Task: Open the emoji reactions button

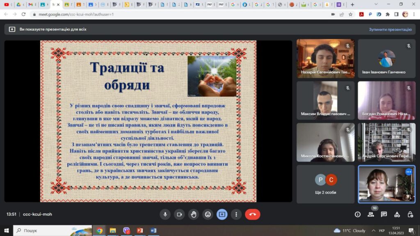Action: 208,214
